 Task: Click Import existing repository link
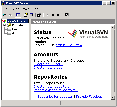56,90
